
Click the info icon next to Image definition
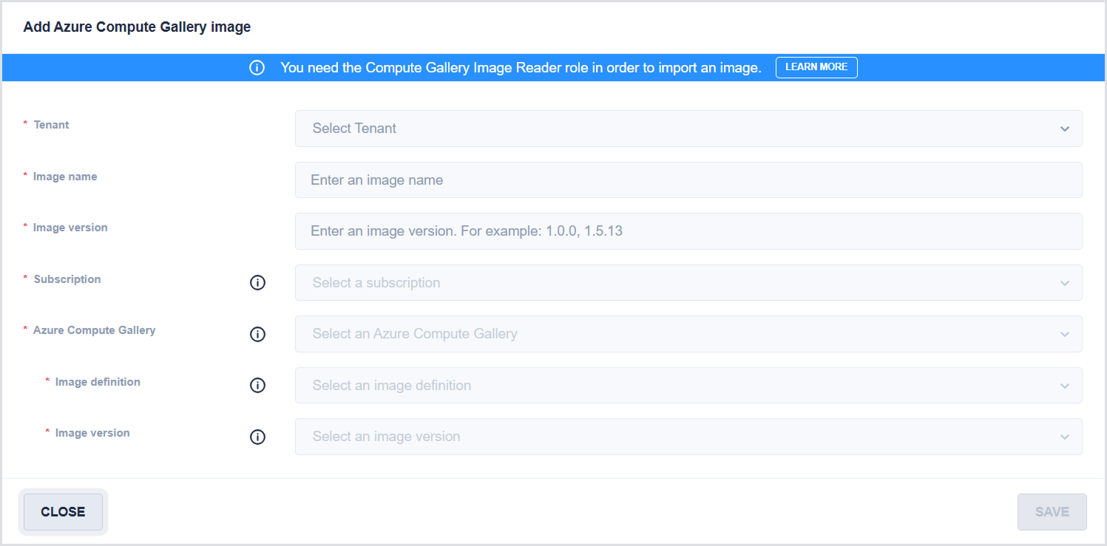(x=257, y=386)
